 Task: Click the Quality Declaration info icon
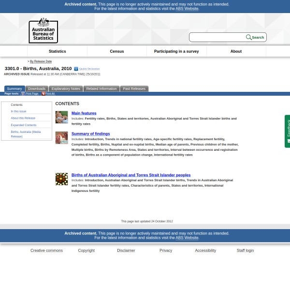[76, 69]
